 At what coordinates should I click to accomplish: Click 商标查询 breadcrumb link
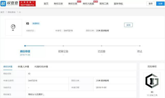point(12,12)
